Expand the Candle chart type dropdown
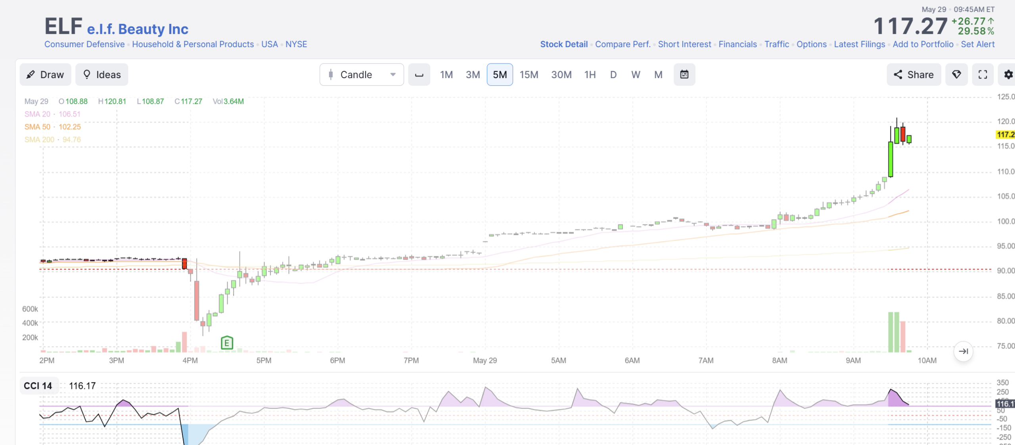 362,75
